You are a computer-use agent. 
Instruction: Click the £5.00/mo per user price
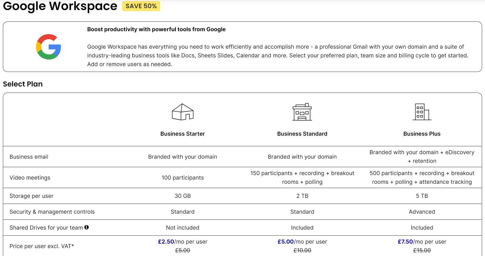click(302, 242)
